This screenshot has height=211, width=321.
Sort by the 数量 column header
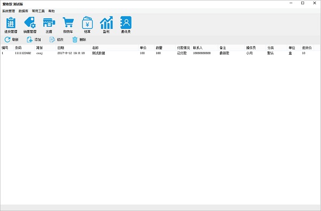tap(165, 48)
